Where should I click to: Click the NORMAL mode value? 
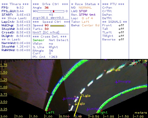click(x=85, y=8)
